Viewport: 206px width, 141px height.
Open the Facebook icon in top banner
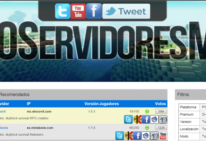tap(94, 11)
